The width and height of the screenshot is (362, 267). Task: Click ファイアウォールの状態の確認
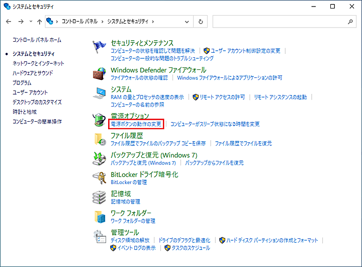(139, 78)
